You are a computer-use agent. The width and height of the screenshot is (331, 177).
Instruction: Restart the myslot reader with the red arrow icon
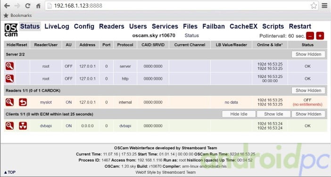coord(23,102)
